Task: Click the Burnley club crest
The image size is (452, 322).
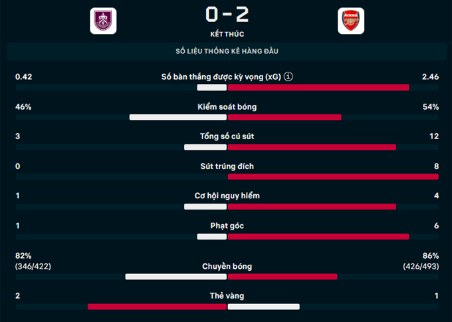Action: 103,21
